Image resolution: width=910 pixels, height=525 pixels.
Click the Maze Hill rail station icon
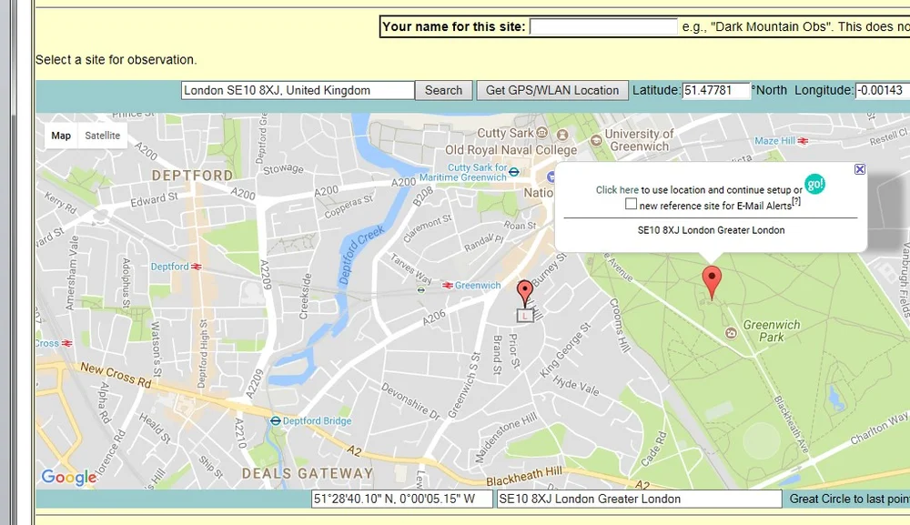[x=803, y=141]
